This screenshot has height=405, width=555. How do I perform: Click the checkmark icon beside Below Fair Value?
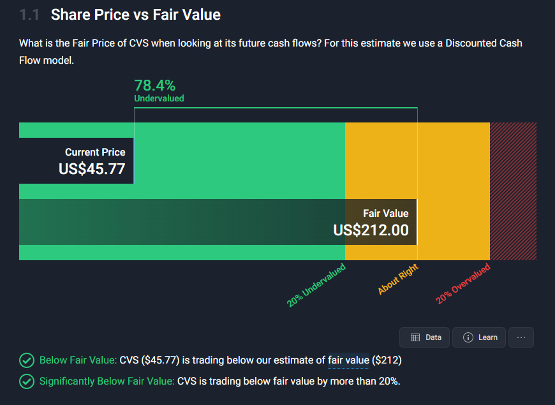[x=26, y=360]
